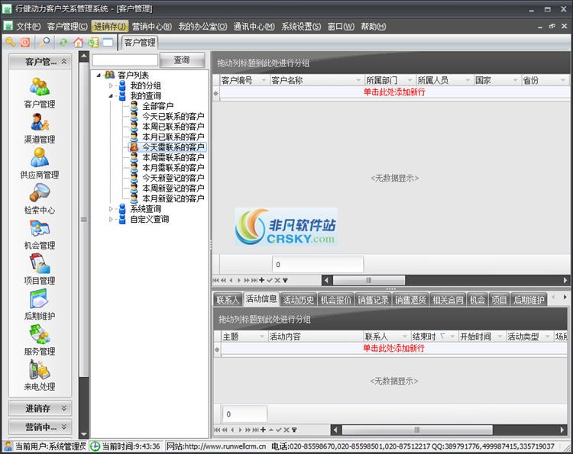Open 来电处理 in the sidebar

pos(40,375)
